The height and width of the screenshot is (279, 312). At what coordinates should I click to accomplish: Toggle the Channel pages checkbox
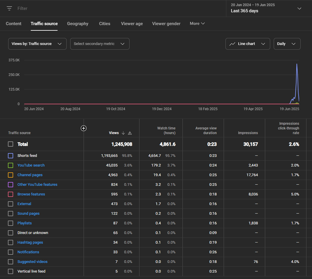click(x=11, y=175)
